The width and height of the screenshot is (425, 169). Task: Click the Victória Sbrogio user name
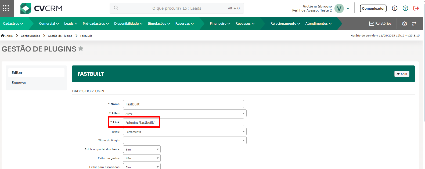tap(317, 6)
